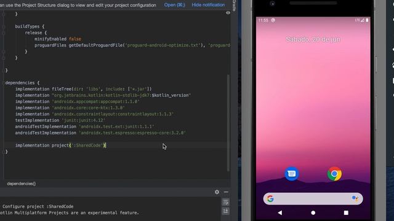Click Hide notification link
This screenshot has height=221, width=394.
[208, 5]
